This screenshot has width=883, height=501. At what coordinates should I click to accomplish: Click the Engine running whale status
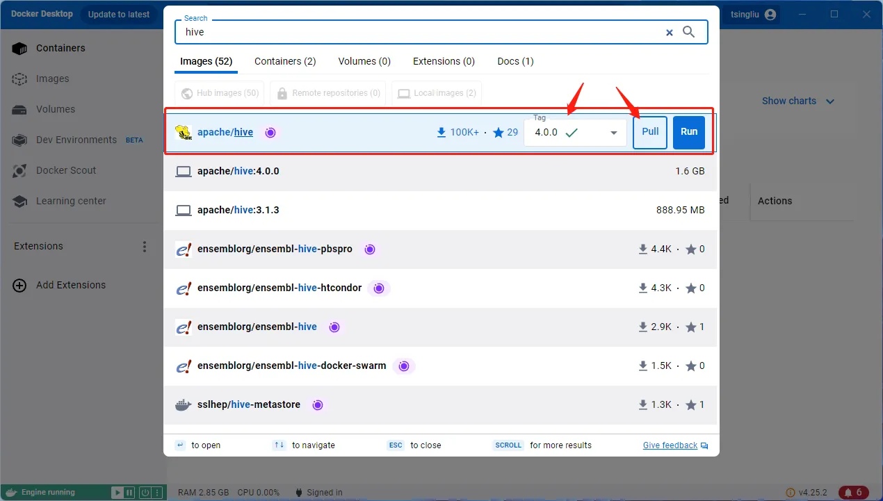click(x=42, y=493)
